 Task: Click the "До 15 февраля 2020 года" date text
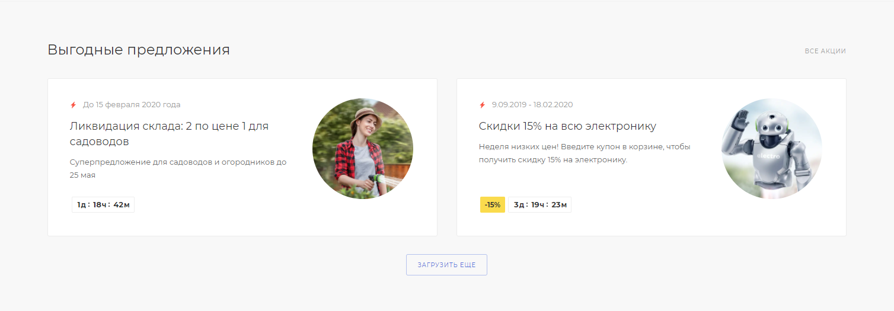pyautogui.click(x=132, y=105)
